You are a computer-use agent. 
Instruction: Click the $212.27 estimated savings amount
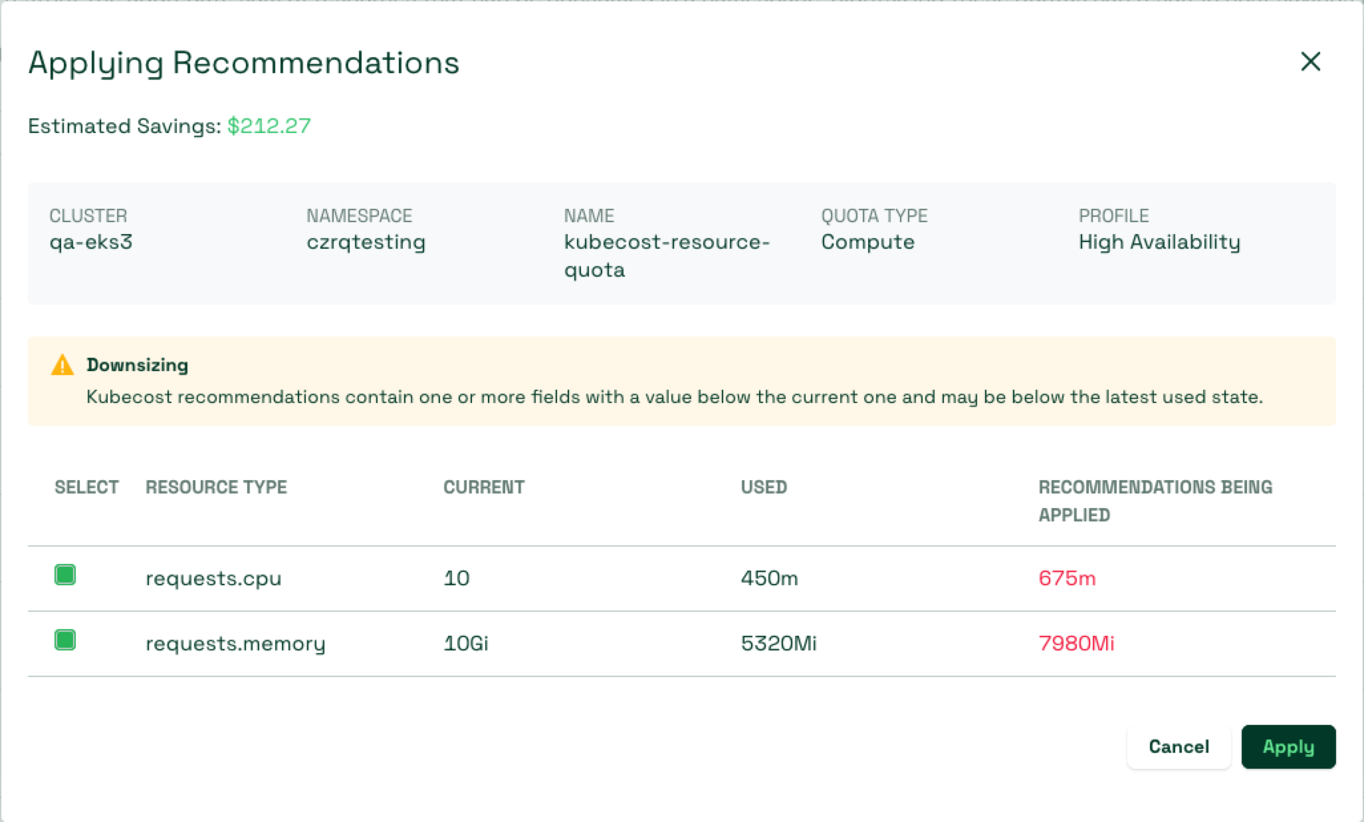pos(269,126)
